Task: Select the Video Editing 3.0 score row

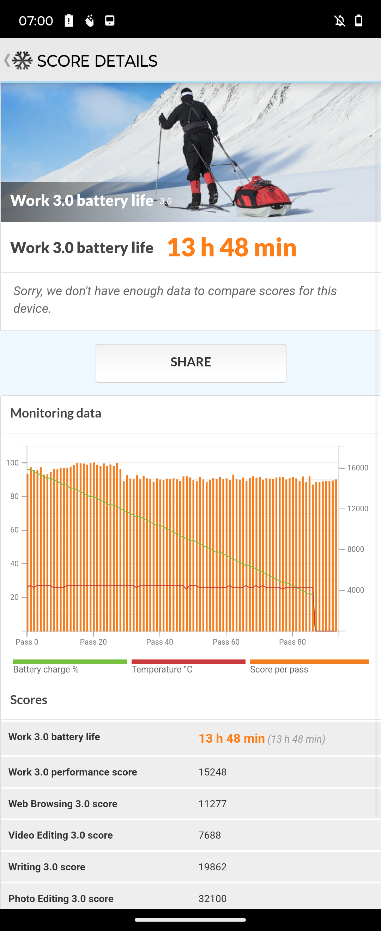Action: (x=190, y=835)
